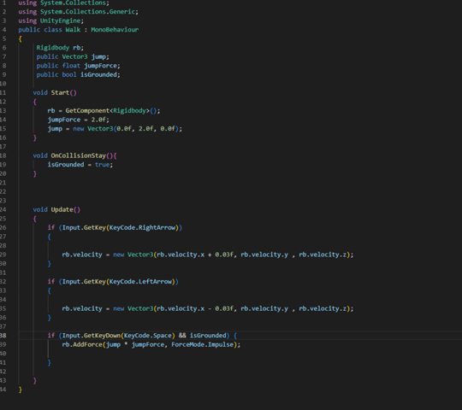The width and height of the screenshot is (462, 410).
Task: Click the "void Start()" method header
Action: 55,92
